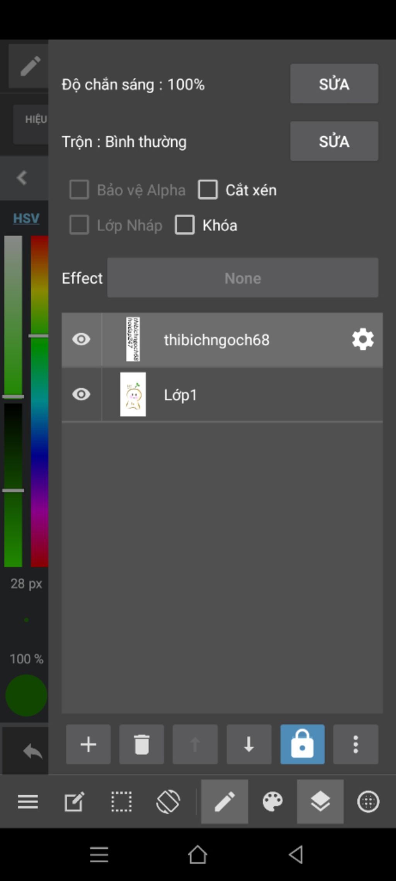Viewport: 396px width, 881px height.
Task: Enable the Khóa checkbox
Action: tap(184, 225)
